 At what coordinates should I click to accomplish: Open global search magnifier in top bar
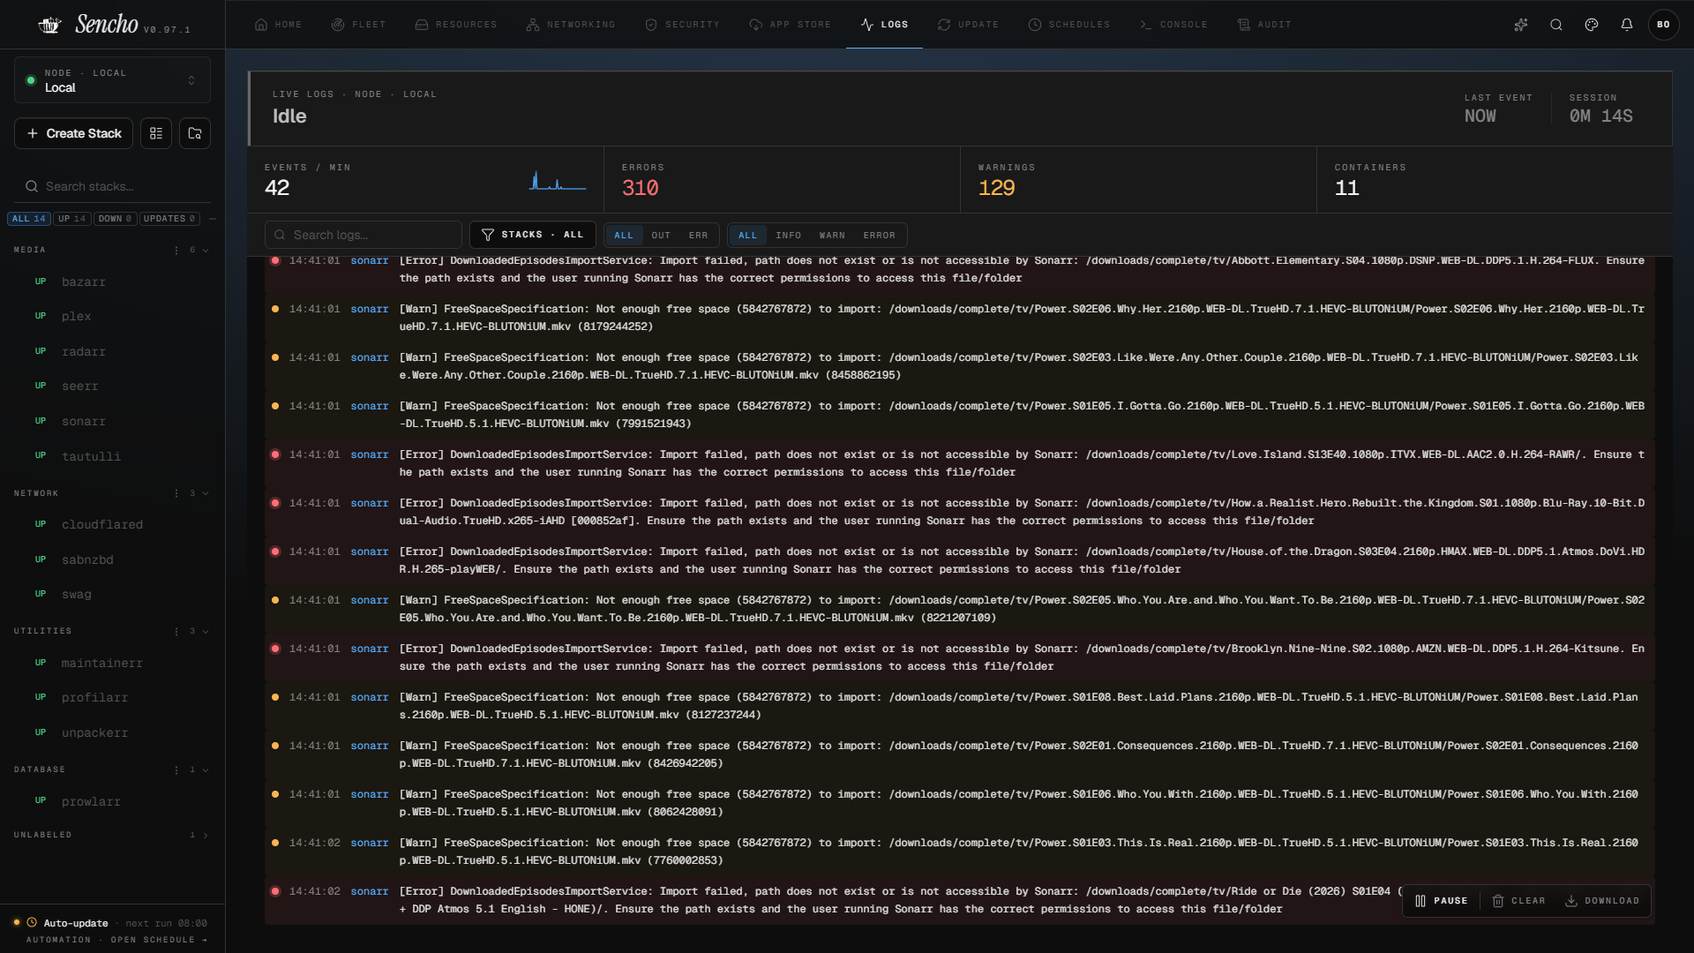tap(1556, 25)
